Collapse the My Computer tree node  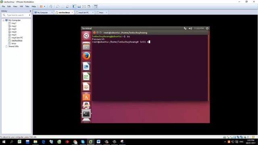pos(3,20)
